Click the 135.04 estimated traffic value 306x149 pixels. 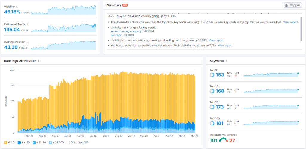coord(12,30)
